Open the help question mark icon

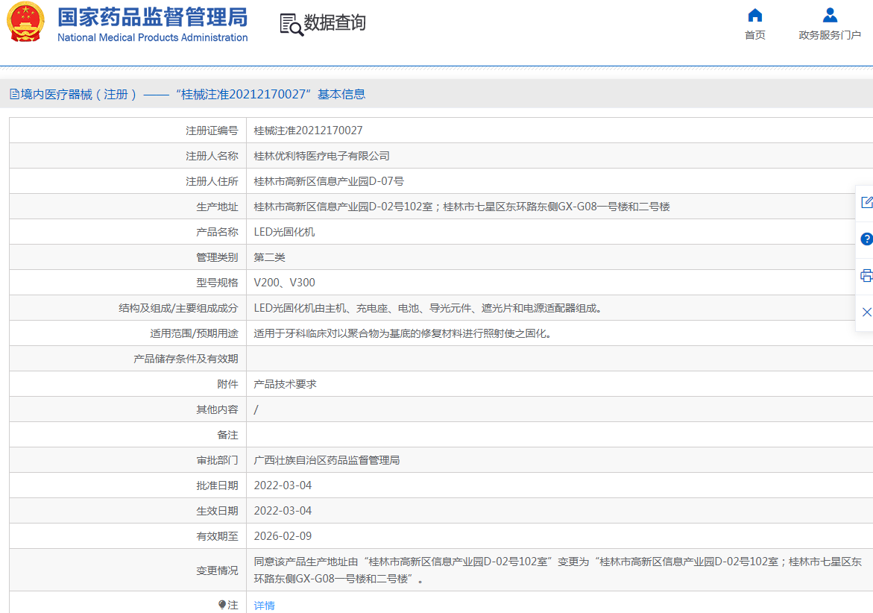866,239
